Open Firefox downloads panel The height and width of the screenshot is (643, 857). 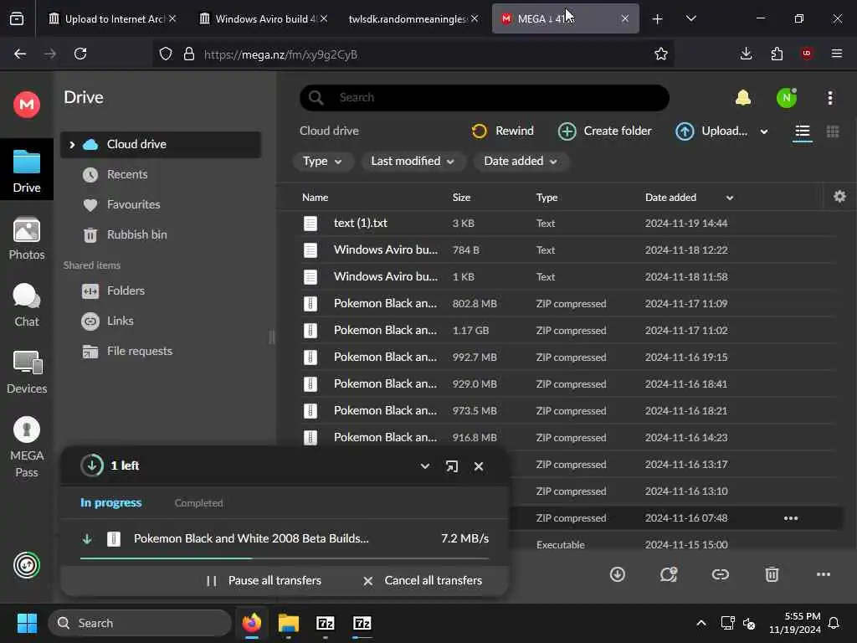point(746,54)
